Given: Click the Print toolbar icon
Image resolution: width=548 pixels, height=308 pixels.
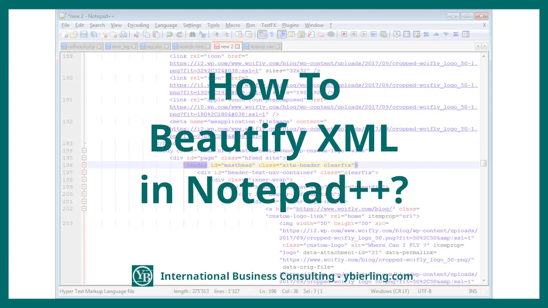Looking at the screenshot, I should point(123,34).
